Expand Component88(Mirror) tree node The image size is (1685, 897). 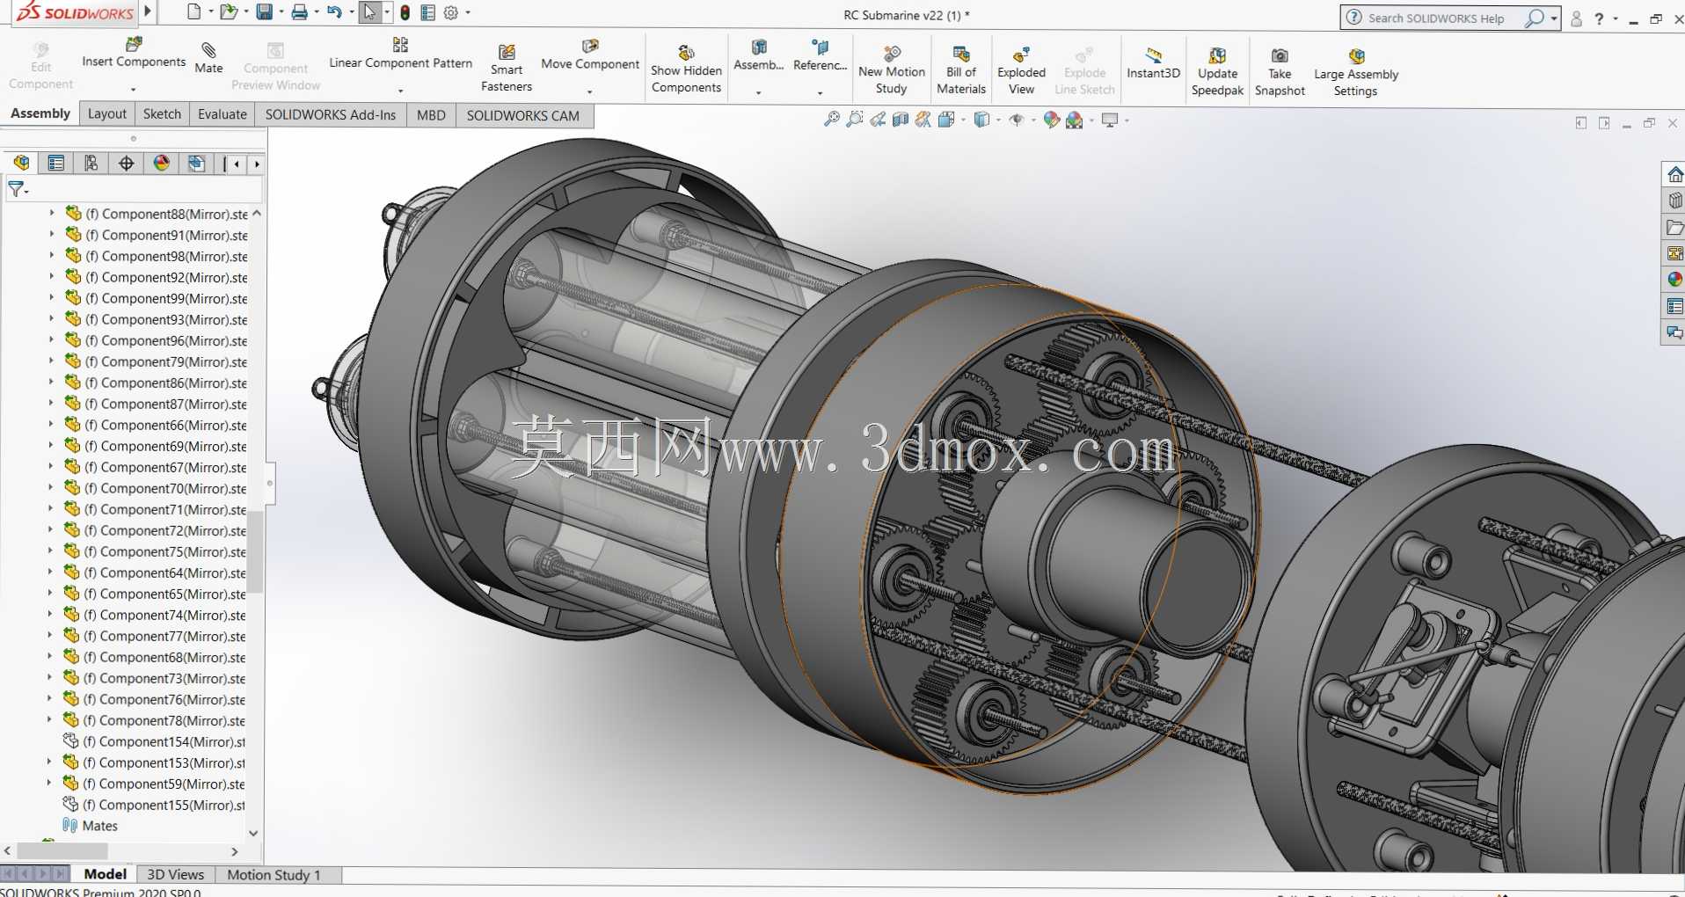[52, 214]
